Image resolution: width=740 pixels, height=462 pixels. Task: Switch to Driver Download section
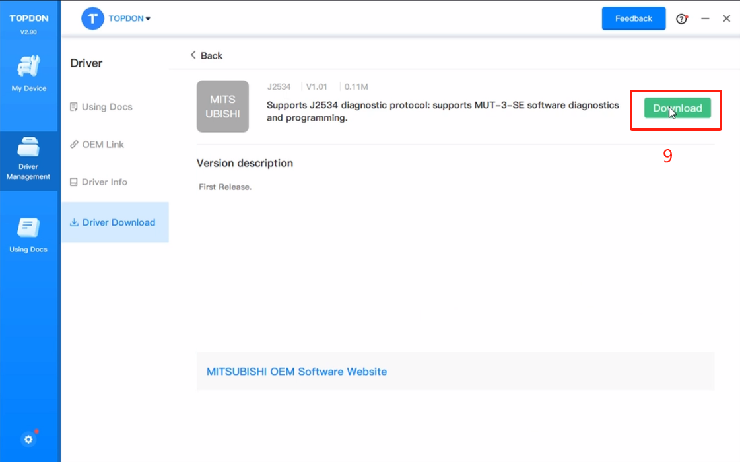pos(118,222)
